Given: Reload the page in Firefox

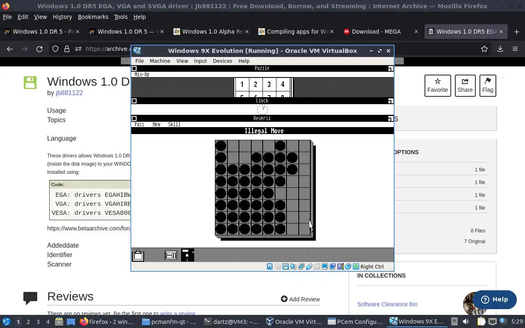Looking at the screenshot, I should tap(39, 49).
